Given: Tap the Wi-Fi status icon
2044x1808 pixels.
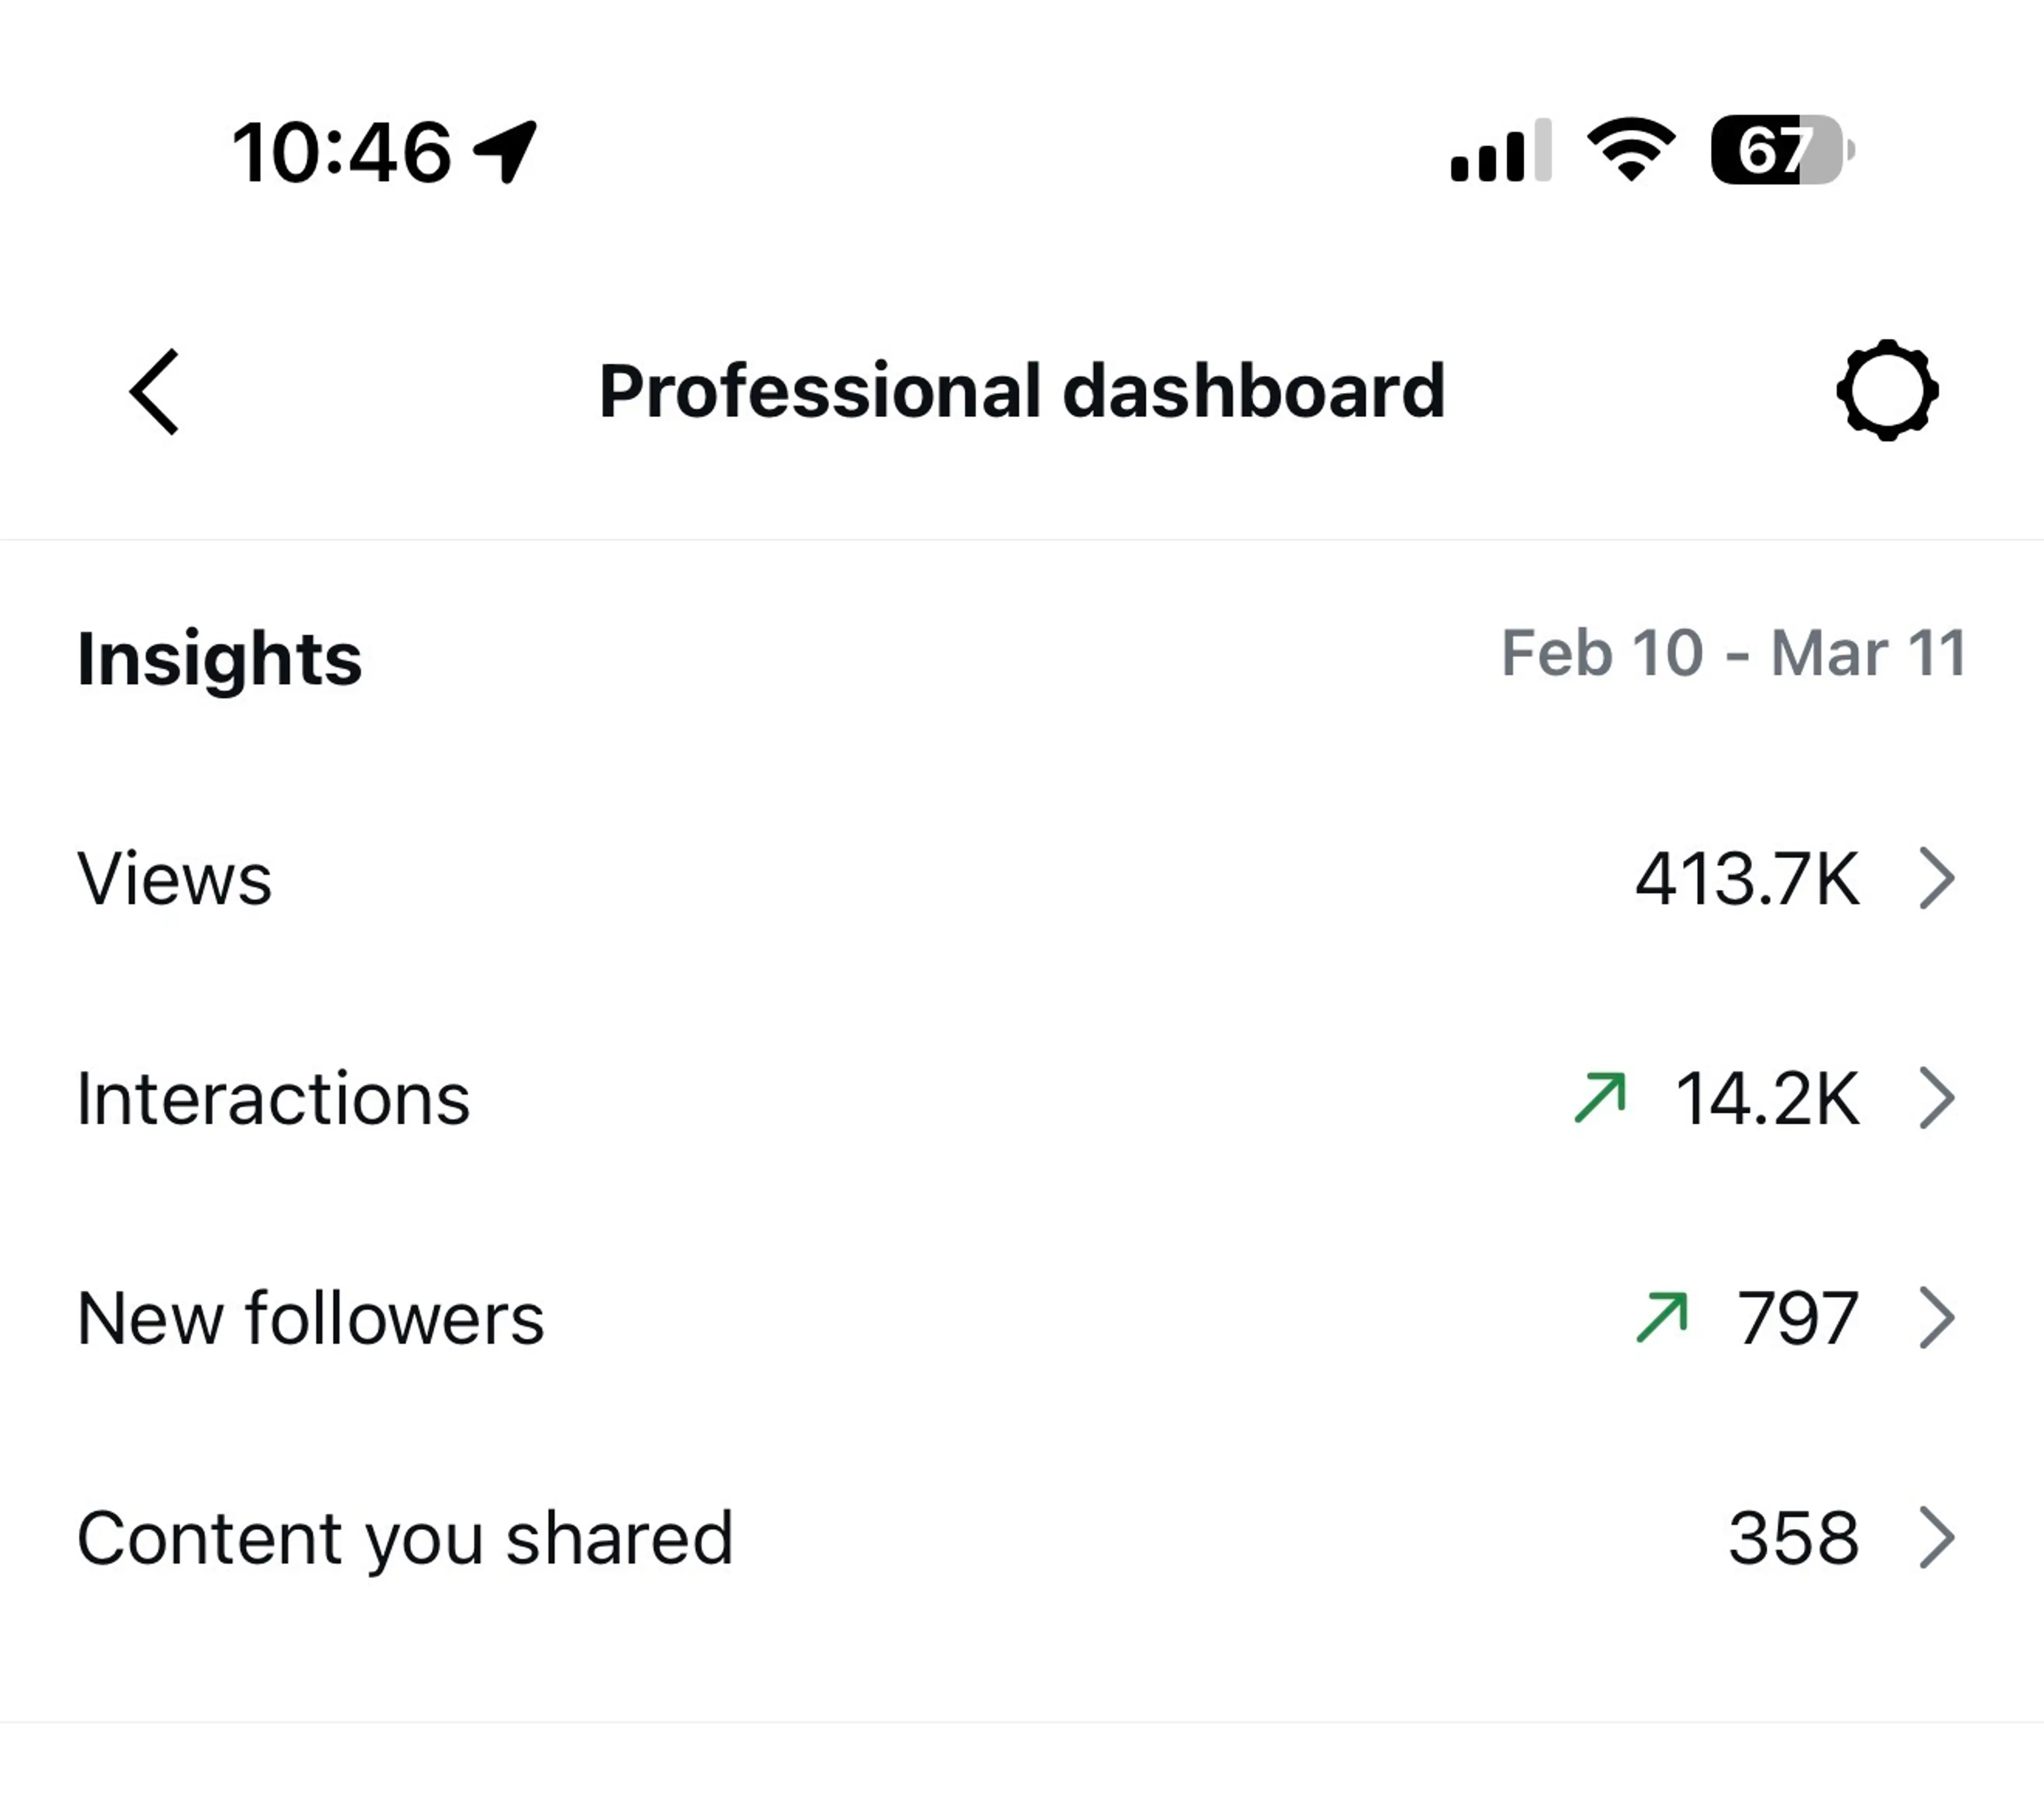Looking at the screenshot, I should point(1631,150).
